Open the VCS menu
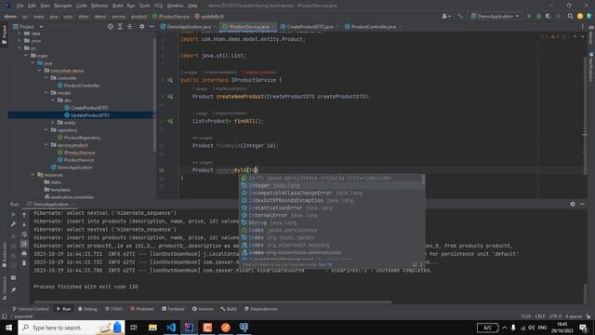 pos(159,6)
